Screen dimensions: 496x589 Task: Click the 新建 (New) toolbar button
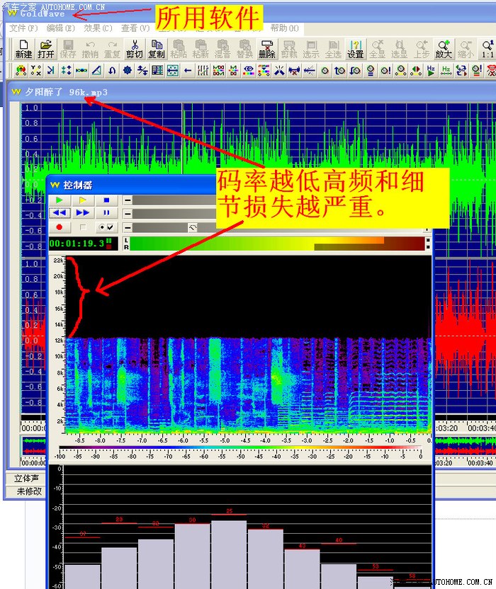[23, 50]
